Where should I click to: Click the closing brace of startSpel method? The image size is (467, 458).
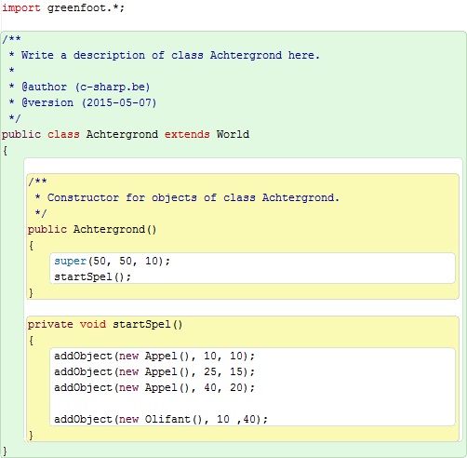click(x=31, y=435)
